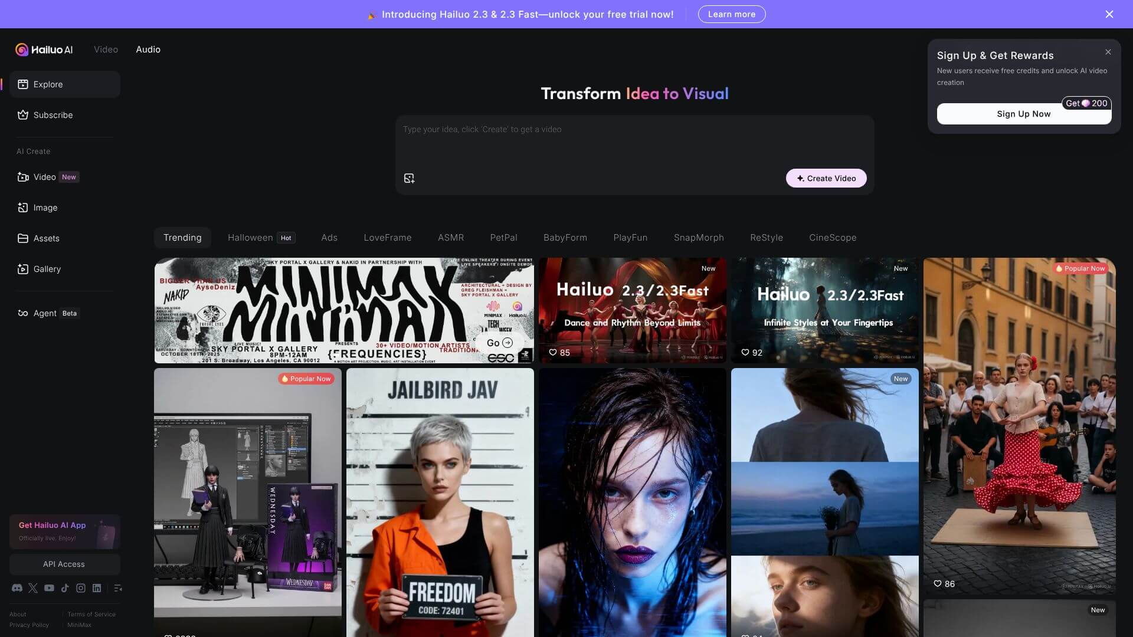Click the Create Video button
Viewport: 1133px width, 637px height.
pyautogui.click(x=826, y=178)
